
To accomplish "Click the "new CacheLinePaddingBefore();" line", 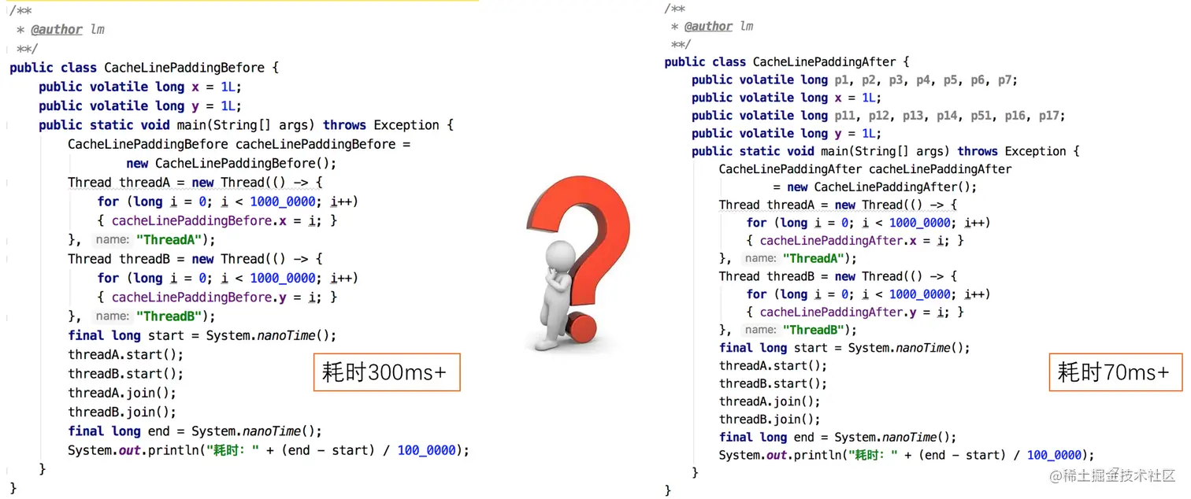I will [232, 163].
